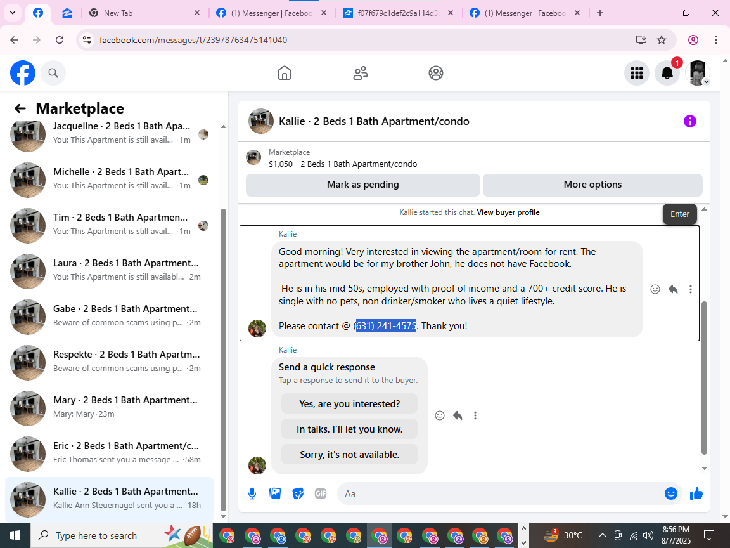Open View buyer profile link
The height and width of the screenshot is (548, 730).
(x=508, y=212)
